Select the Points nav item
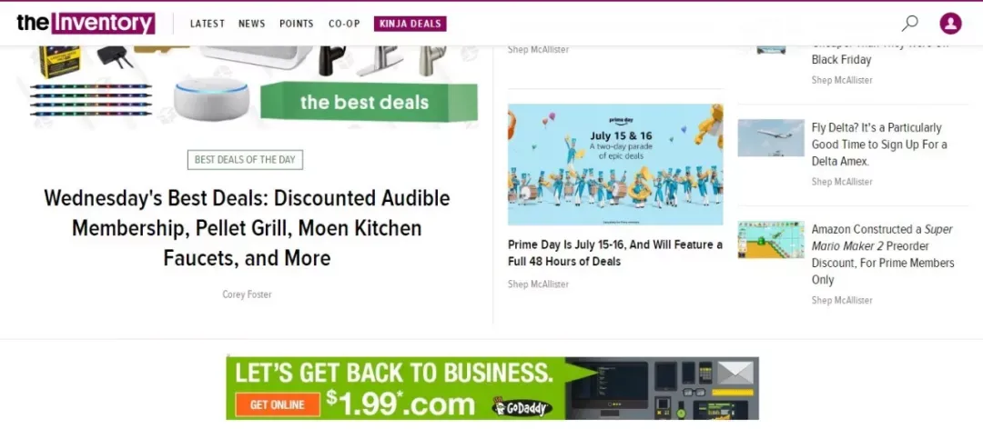This screenshot has width=983, height=429. coord(297,24)
